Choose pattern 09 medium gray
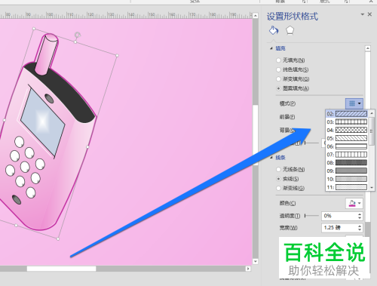This screenshot has height=286, width=377. 347,171
